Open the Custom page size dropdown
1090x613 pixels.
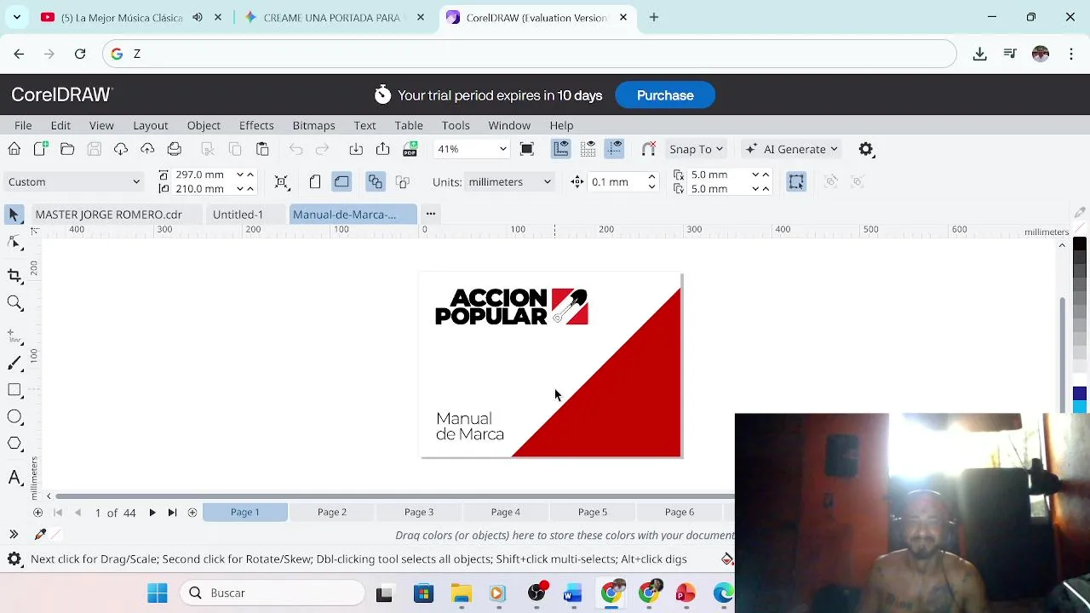(74, 181)
